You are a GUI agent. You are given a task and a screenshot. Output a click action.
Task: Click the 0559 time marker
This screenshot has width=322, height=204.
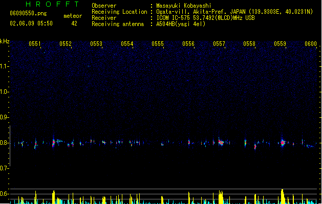coord(280,44)
